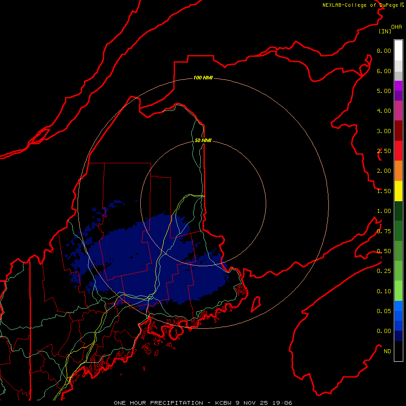406x406 pixels.
Task: Click the 1.50 legend value
Action: [x=384, y=191]
